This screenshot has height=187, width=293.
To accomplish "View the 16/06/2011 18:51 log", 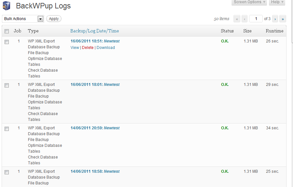I will click(75, 48).
